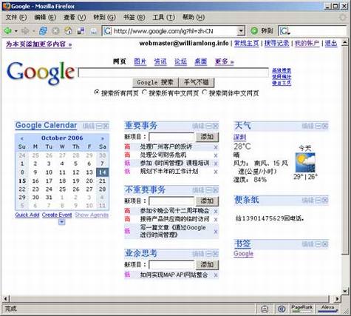Click the Home toolbar icon
The height and width of the screenshot is (316, 351).
68,31
